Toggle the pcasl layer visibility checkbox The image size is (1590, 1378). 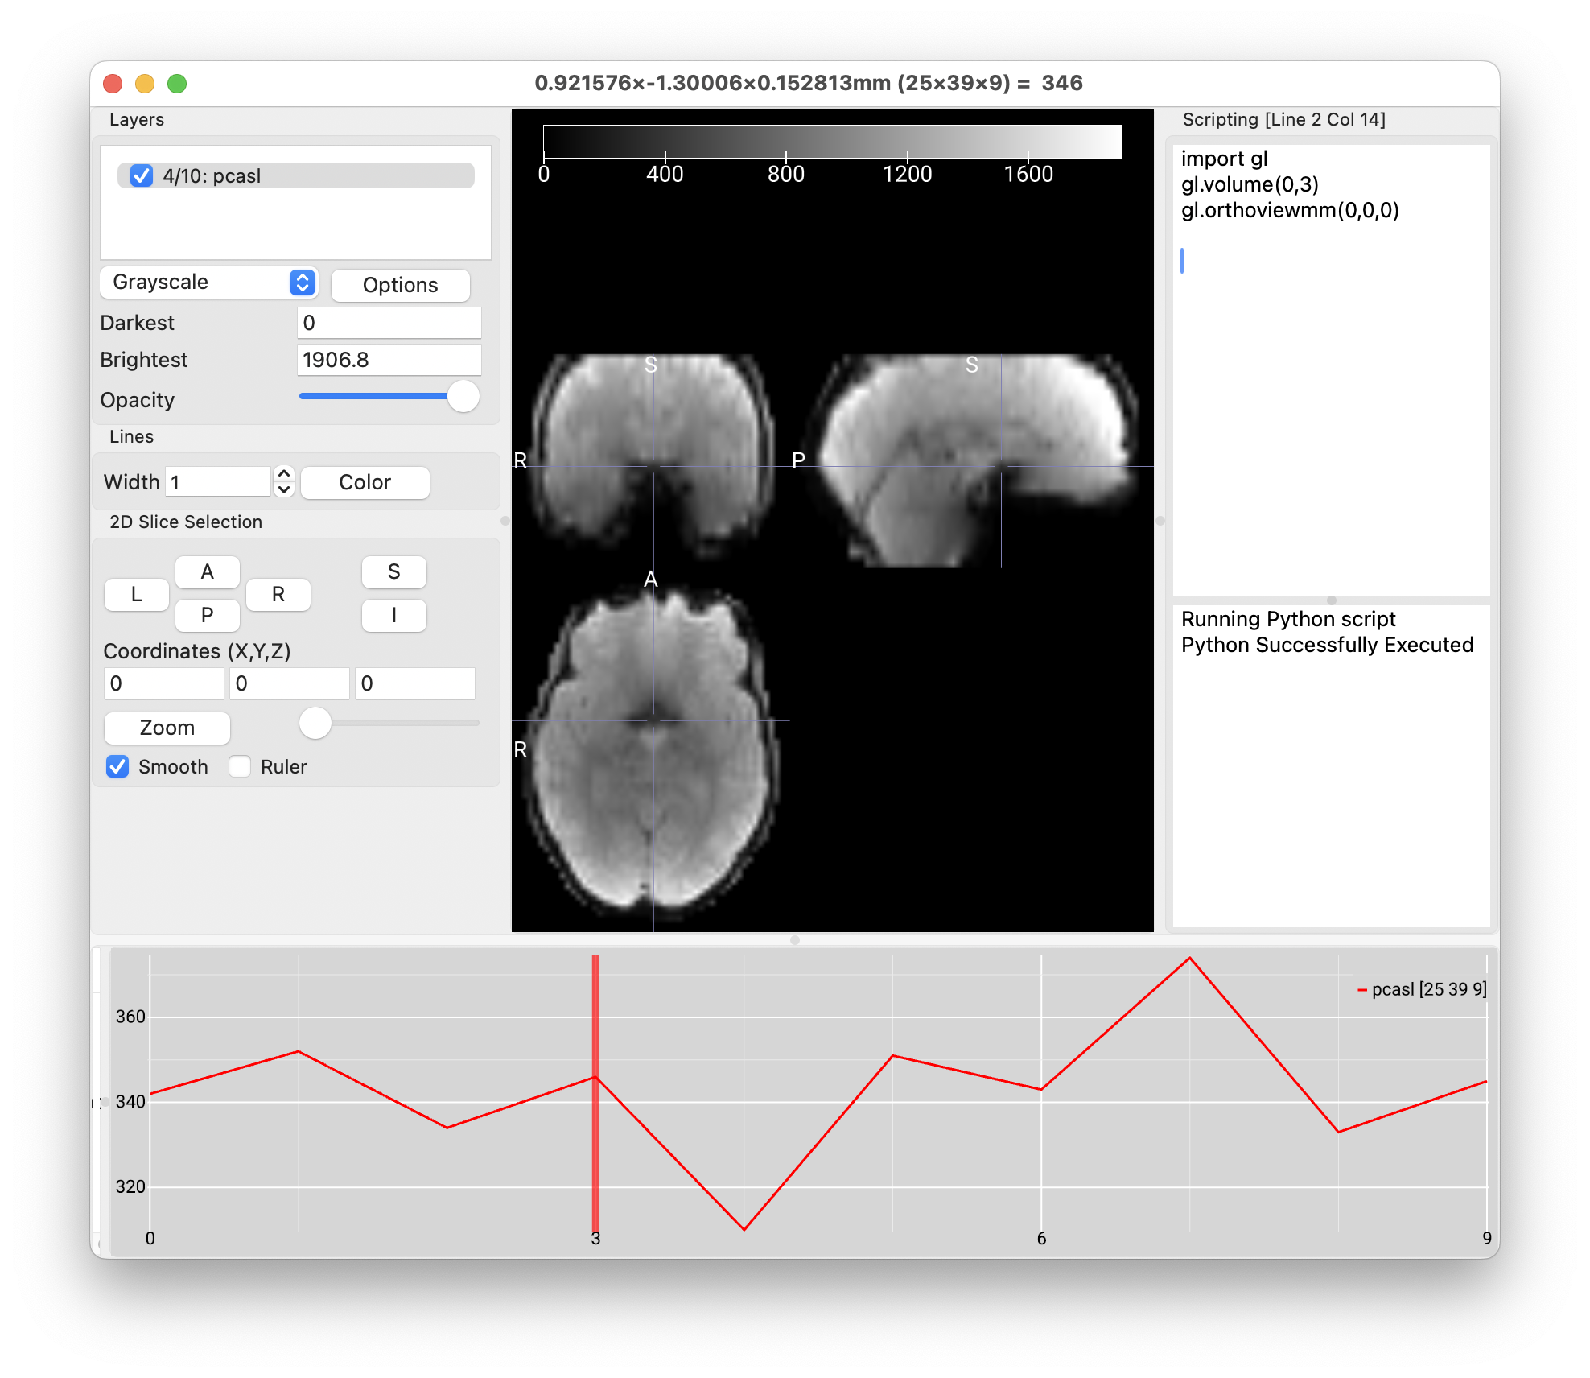pyautogui.click(x=142, y=175)
